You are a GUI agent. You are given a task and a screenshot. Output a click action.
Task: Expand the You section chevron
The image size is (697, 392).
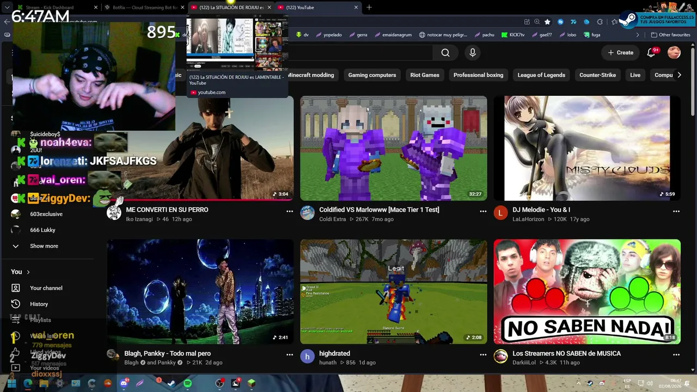pyautogui.click(x=28, y=272)
